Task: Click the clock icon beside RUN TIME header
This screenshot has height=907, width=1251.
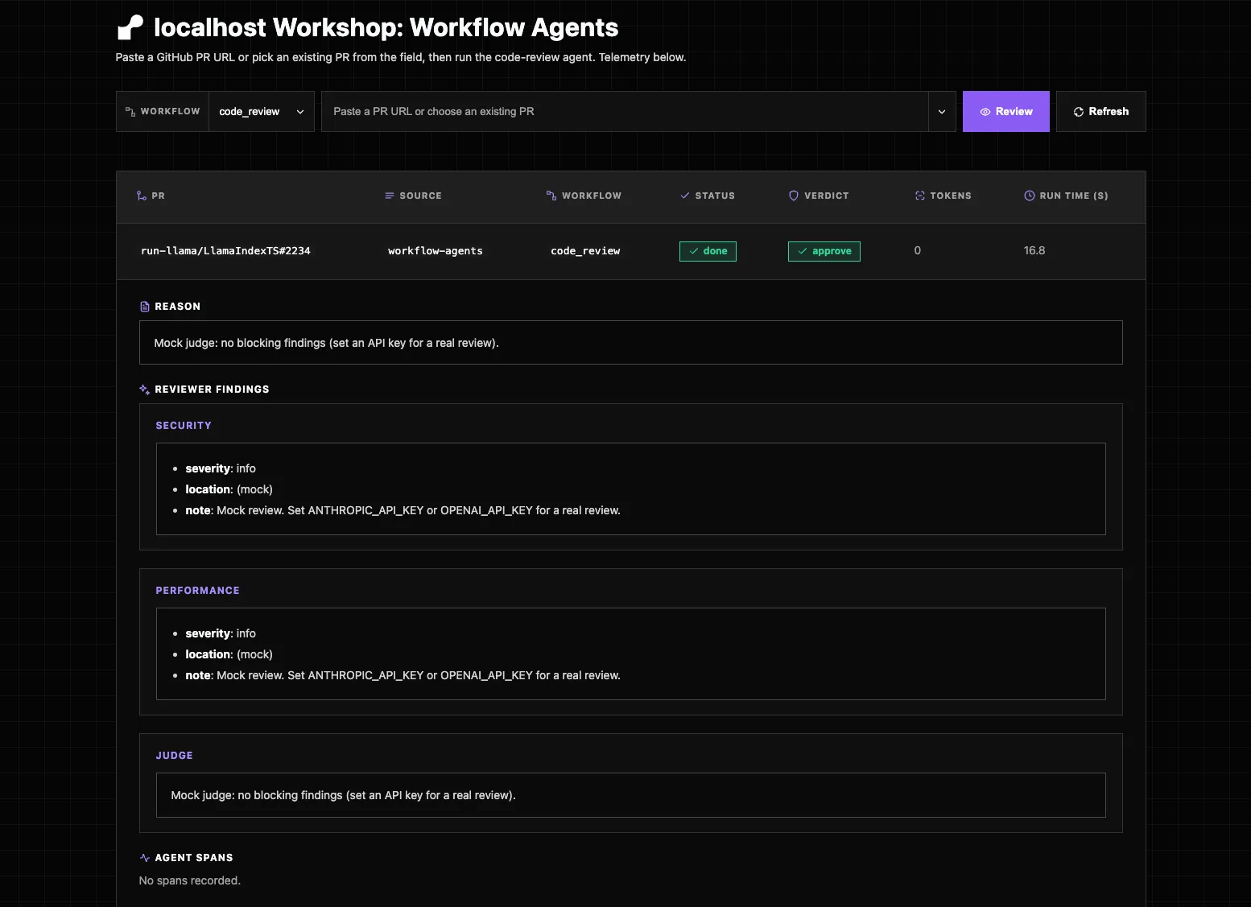Action: tap(1030, 196)
